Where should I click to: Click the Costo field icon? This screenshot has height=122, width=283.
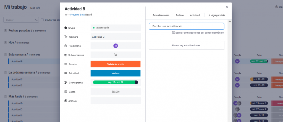[x=66, y=92]
